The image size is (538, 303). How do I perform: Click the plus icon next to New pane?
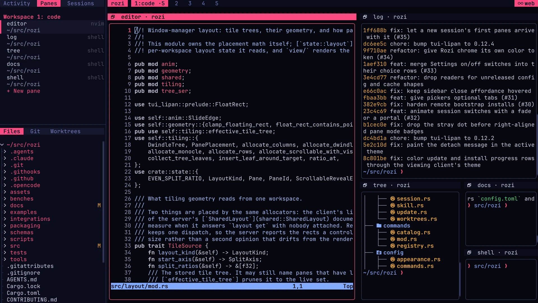8,91
